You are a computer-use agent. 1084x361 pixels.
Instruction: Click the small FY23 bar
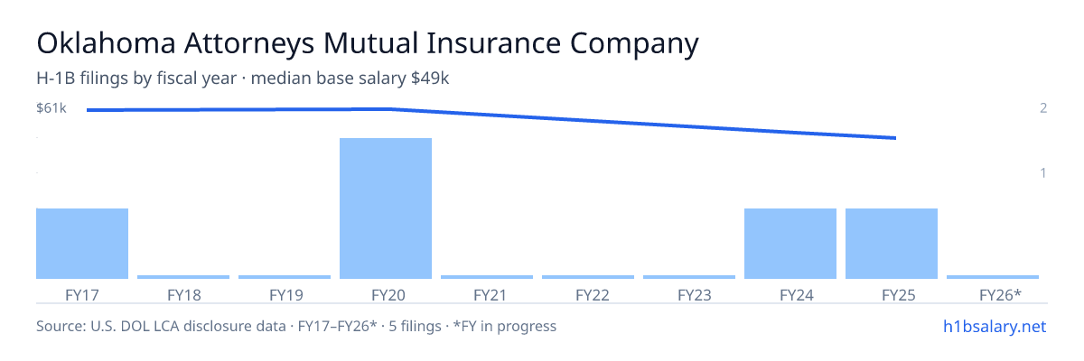pyautogui.click(x=689, y=277)
